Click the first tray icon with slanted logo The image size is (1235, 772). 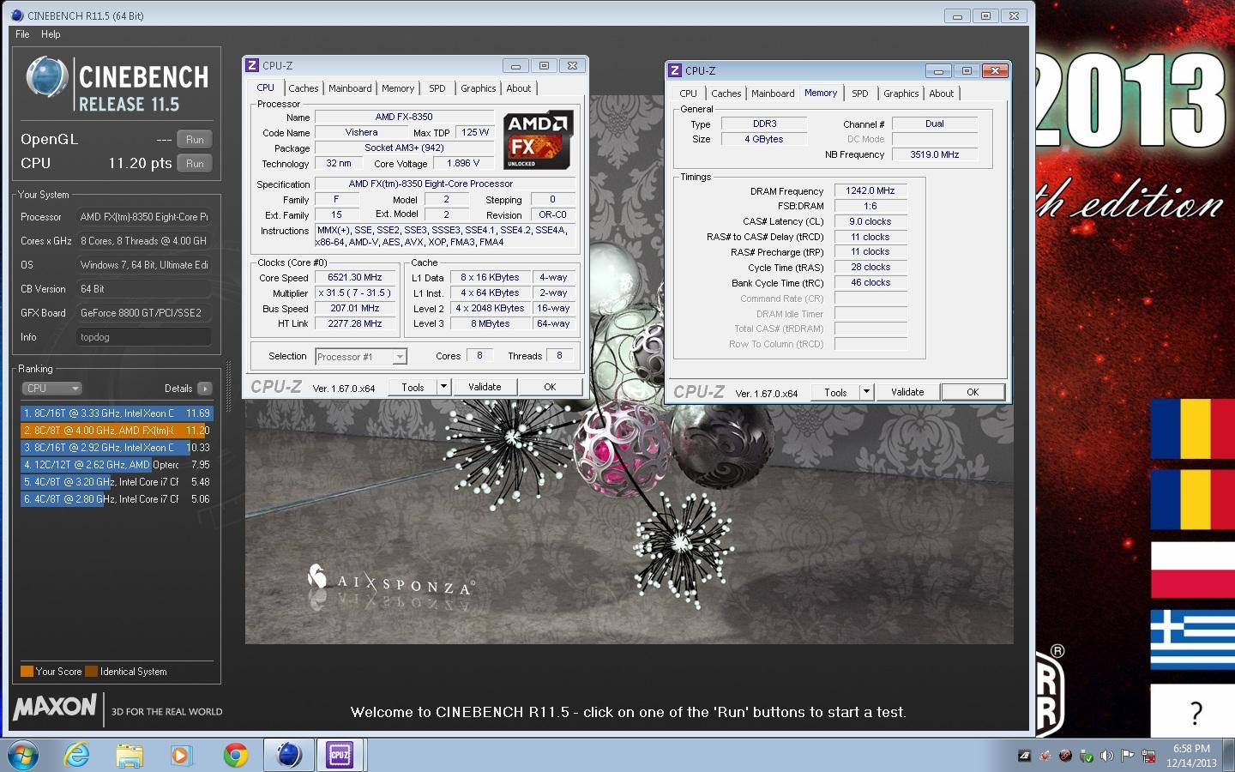pos(1024,756)
